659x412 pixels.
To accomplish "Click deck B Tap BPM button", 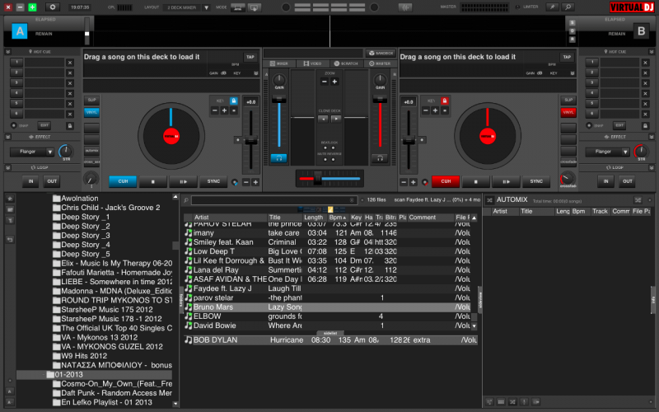I will click(567, 57).
